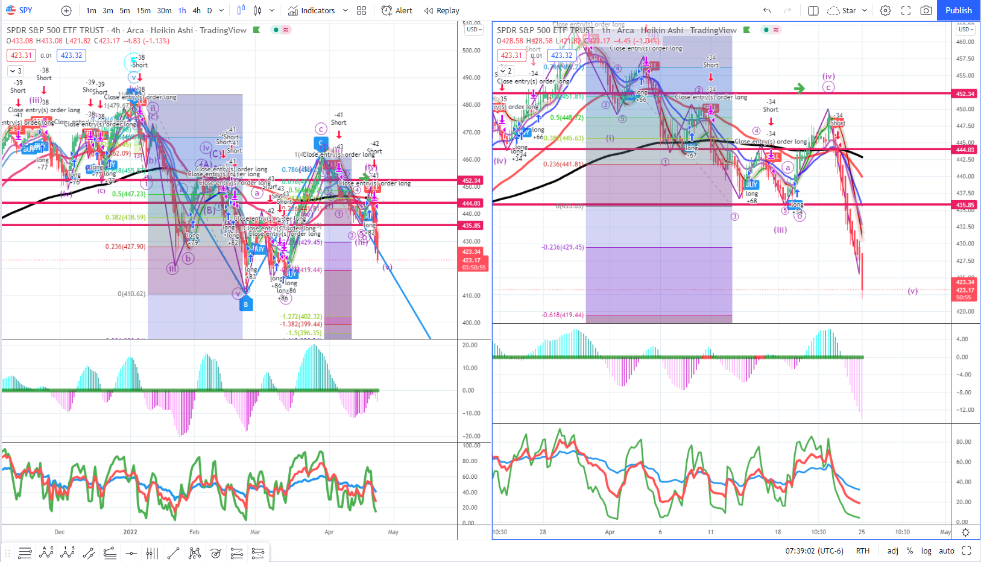Select the vertical lines cycle tool
981x562 pixels.
click(x=152, y=552)
